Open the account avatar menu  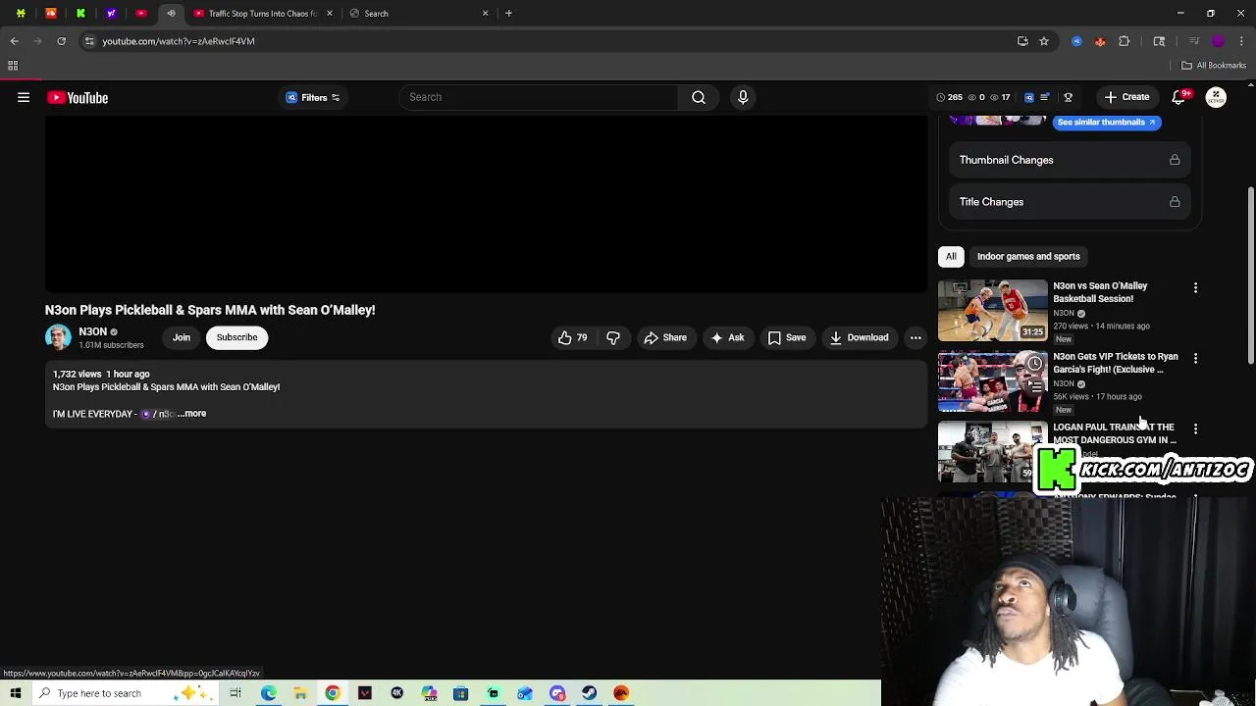(x=1216, y=97)
